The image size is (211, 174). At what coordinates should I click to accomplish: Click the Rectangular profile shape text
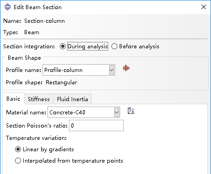tap(61, 82)
